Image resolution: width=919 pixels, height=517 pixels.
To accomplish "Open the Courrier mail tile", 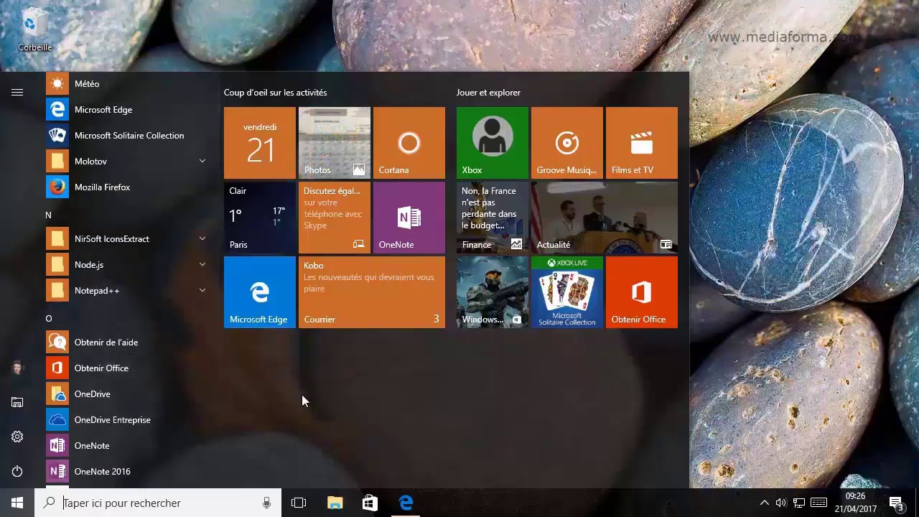I will coord(372,292).
